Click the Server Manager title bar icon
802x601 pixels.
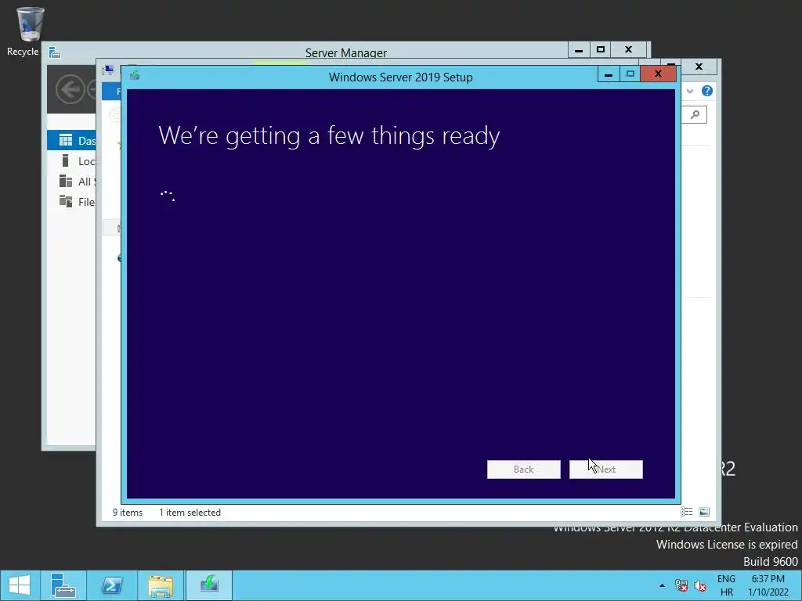tap(55, 52)
